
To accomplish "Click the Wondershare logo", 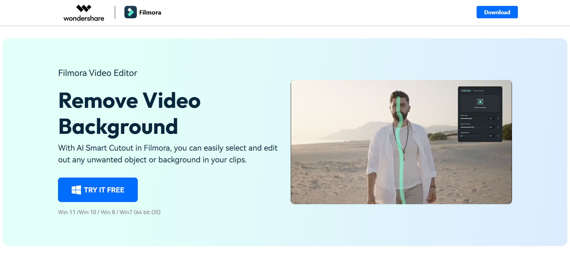I will (x=84, y=13).
